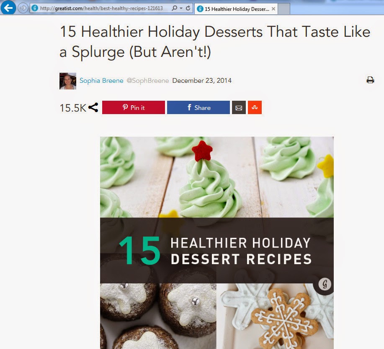384x349 pixels.
Task: Go back with the browser back arrow
Action: click(8, 8)
